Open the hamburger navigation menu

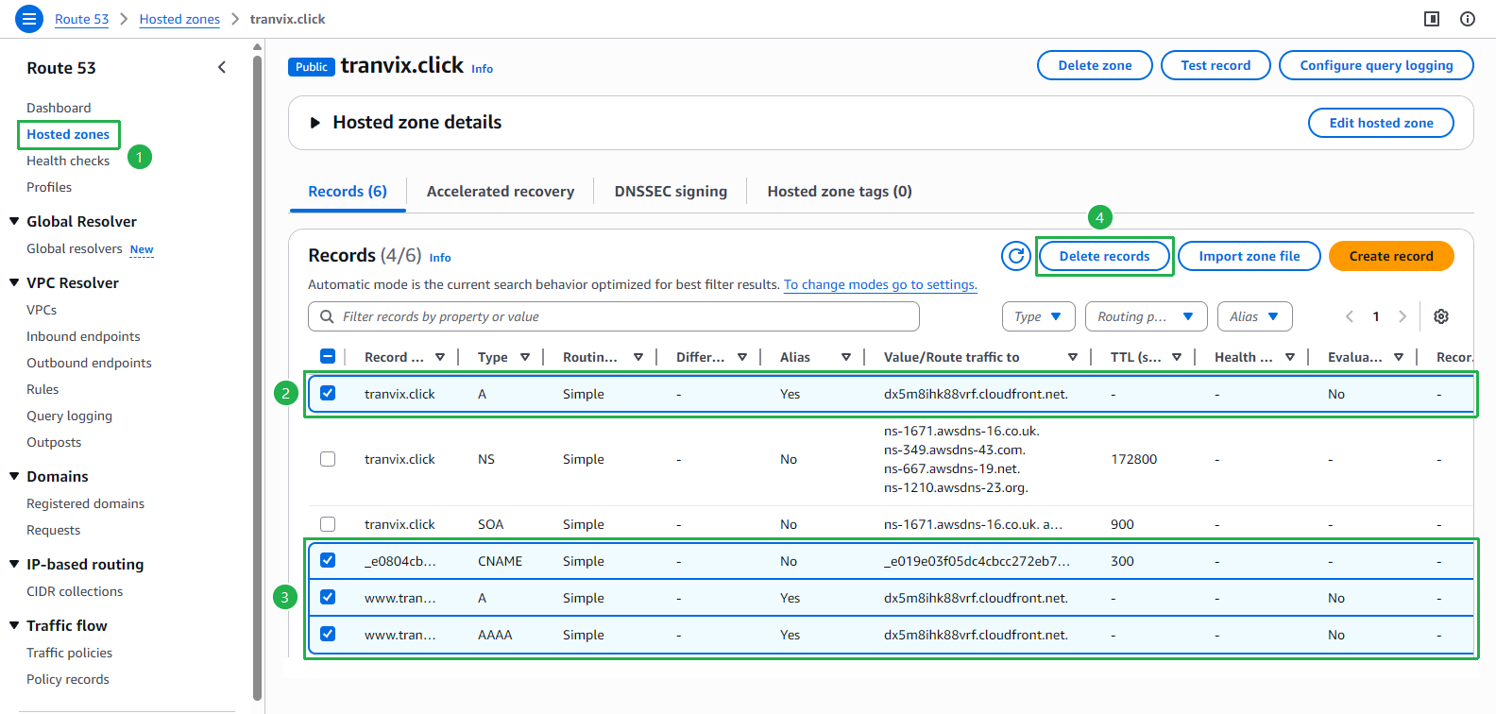tap(29, 19)
